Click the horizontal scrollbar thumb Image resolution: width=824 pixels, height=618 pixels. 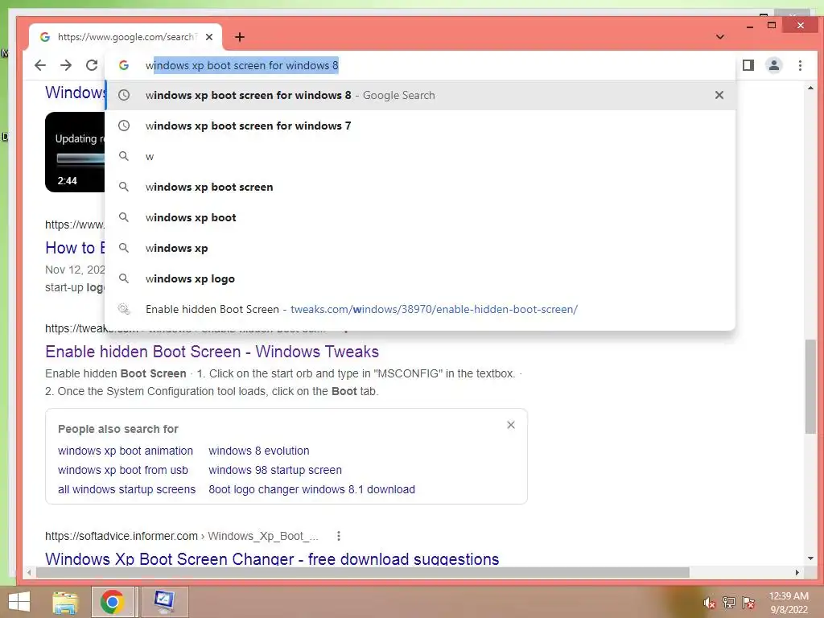(x=363, y=572)
